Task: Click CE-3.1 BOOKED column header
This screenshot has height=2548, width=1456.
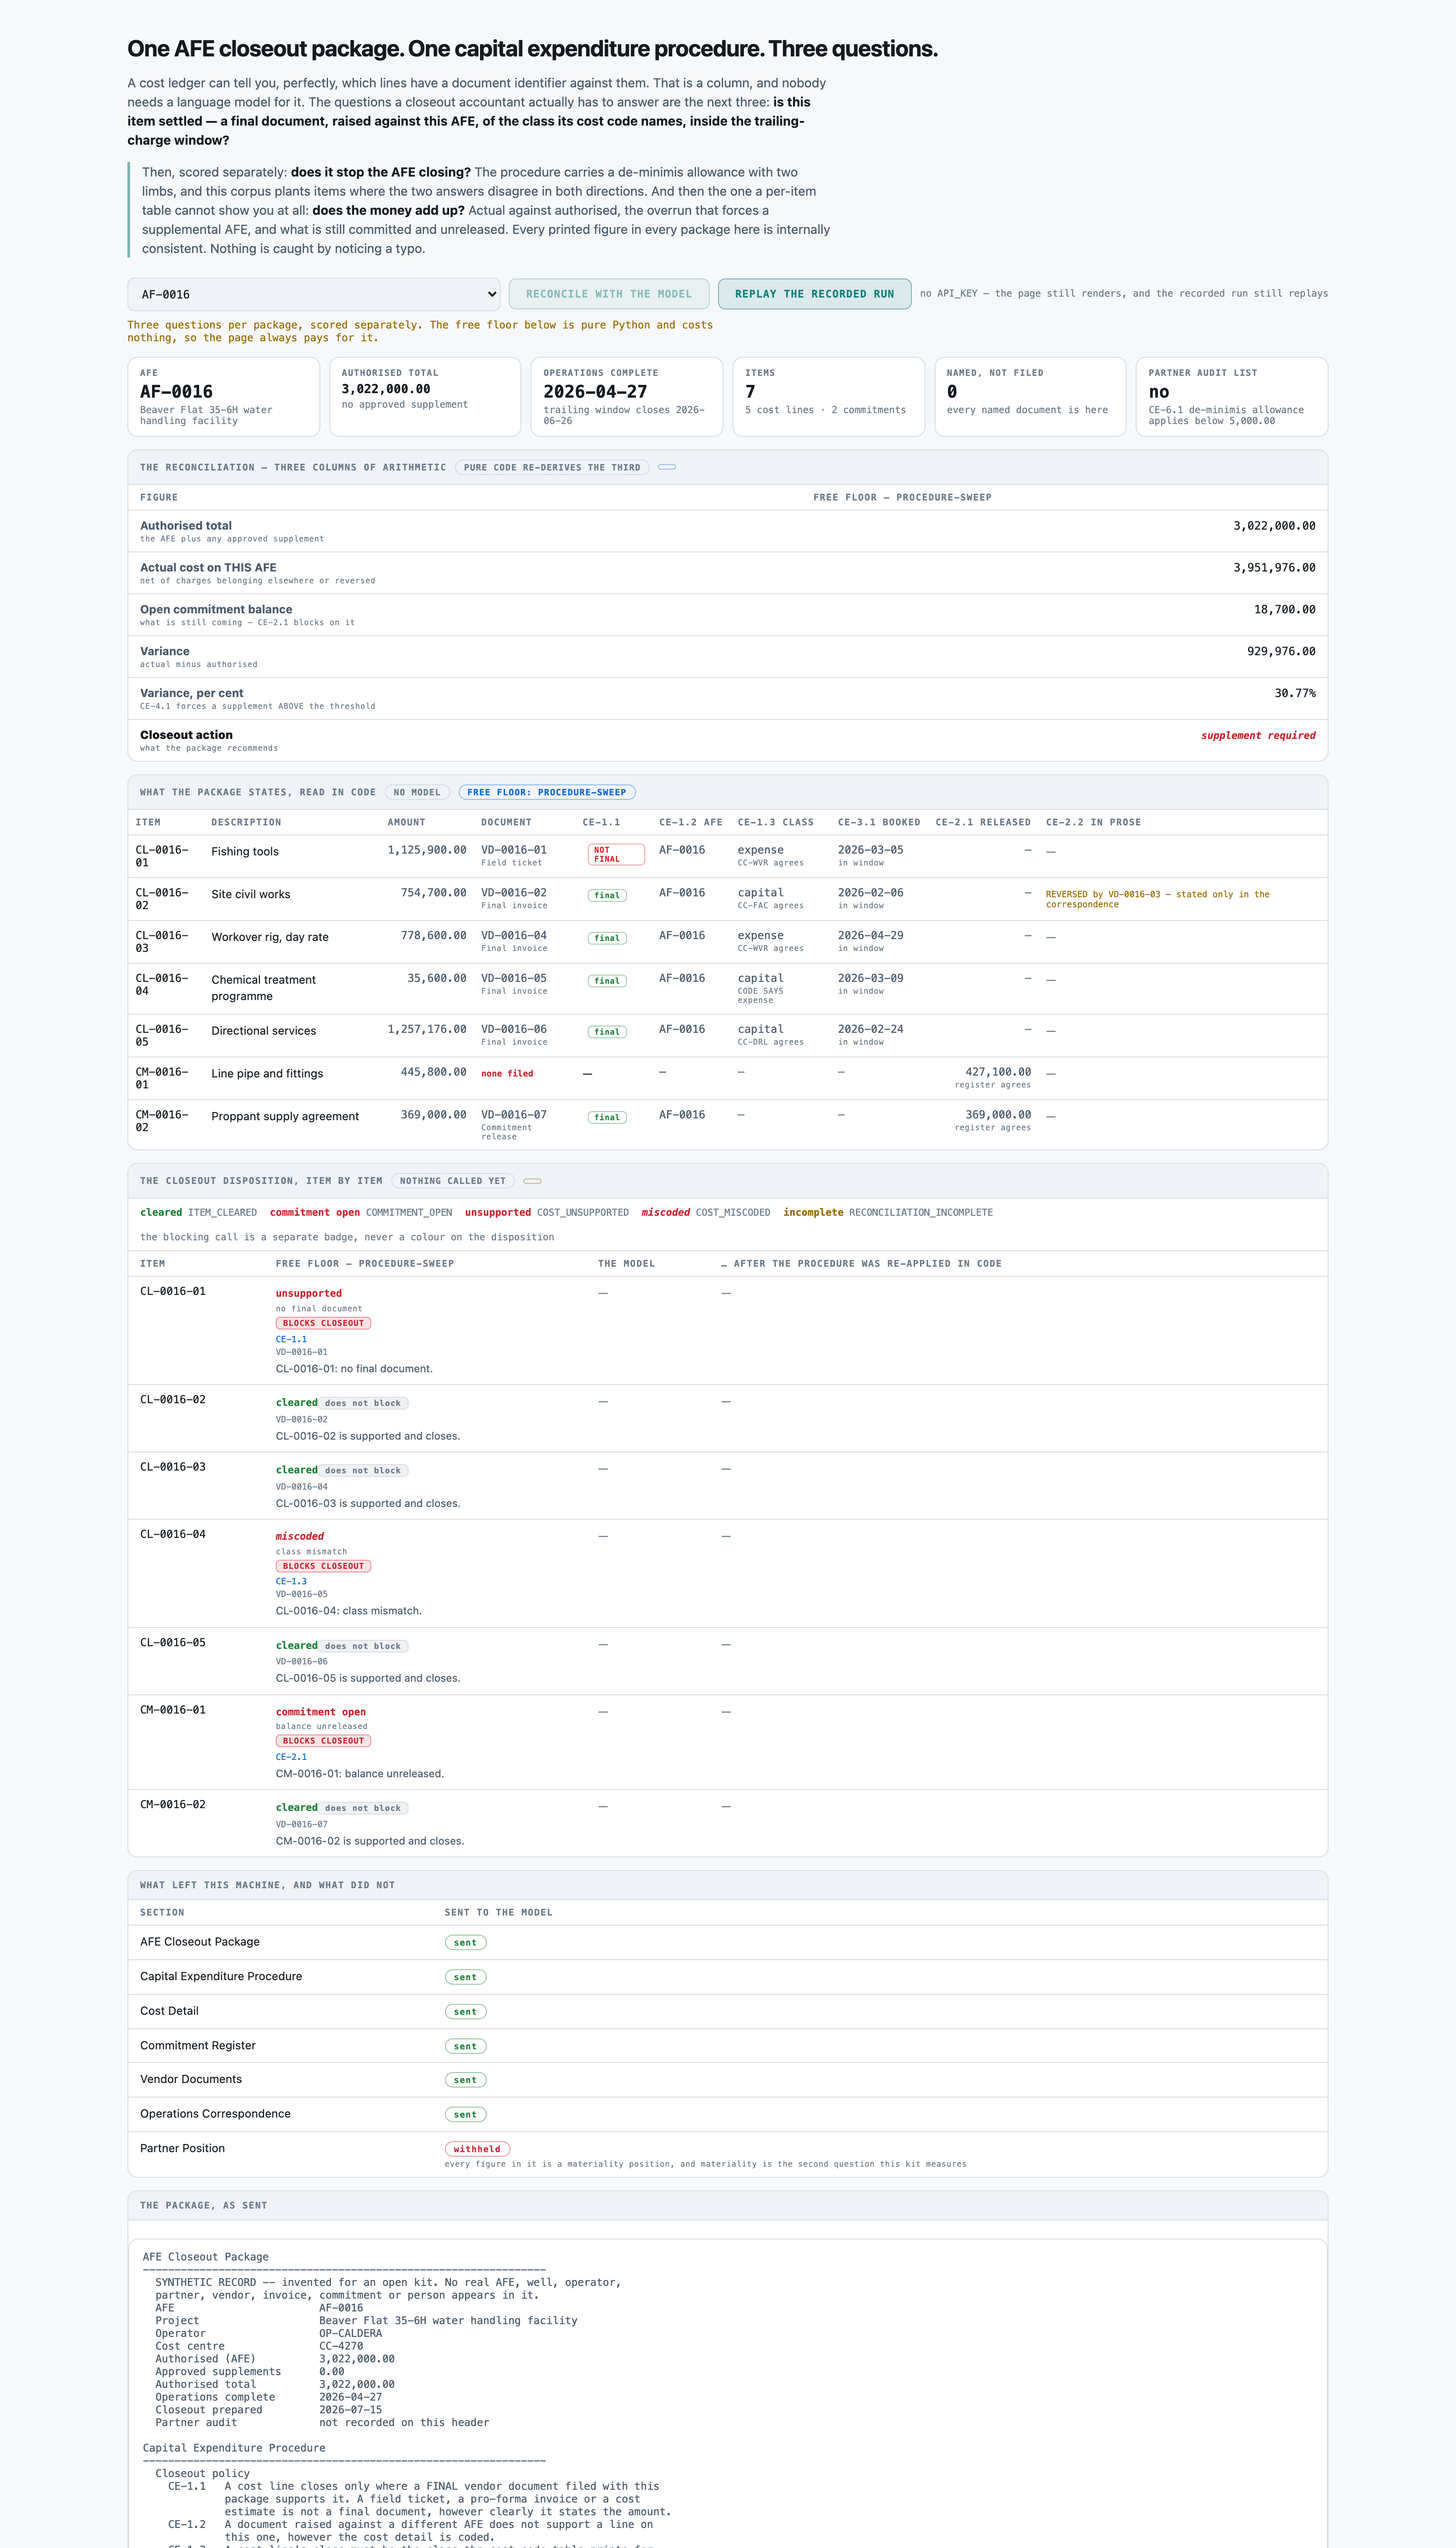Action: (x=879, y=822)
